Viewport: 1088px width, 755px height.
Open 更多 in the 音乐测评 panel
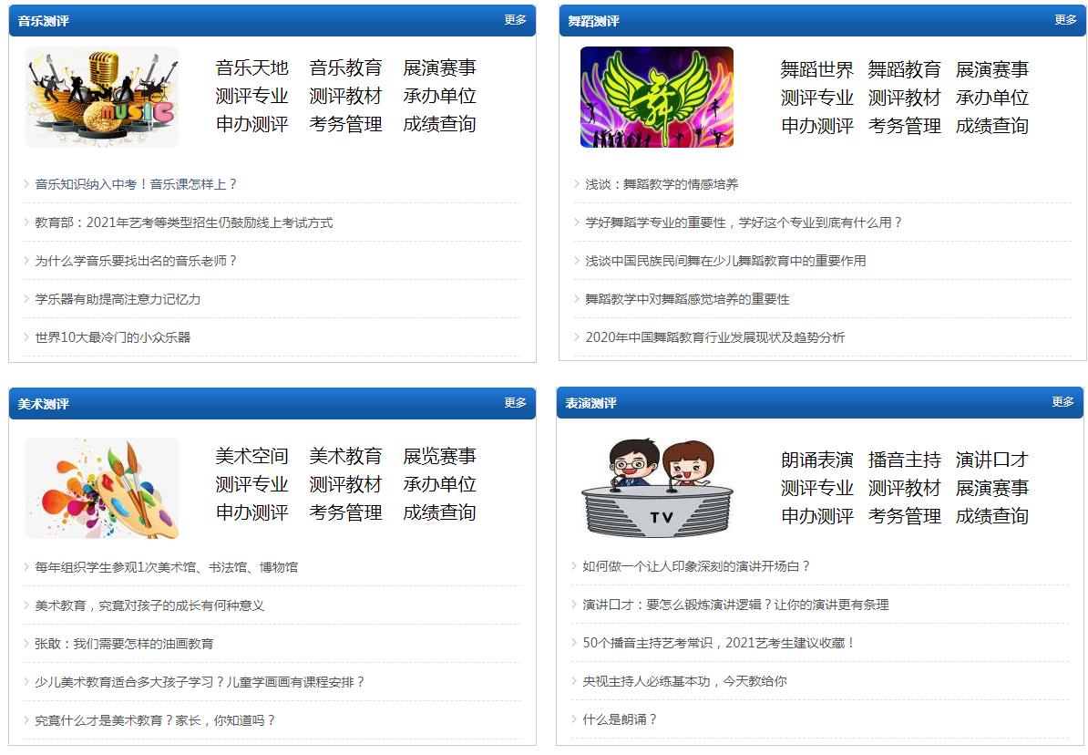pos(513,20)
